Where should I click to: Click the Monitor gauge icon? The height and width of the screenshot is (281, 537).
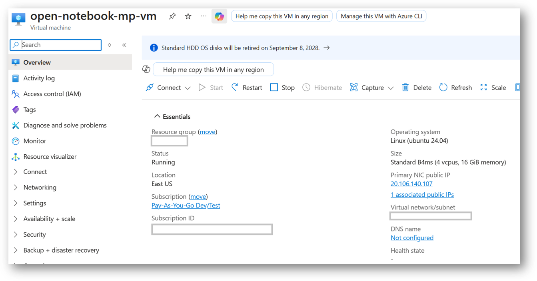click(x=16, y=141)
